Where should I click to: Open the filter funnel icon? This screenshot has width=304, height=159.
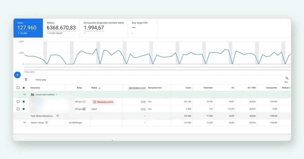point(26,80)
